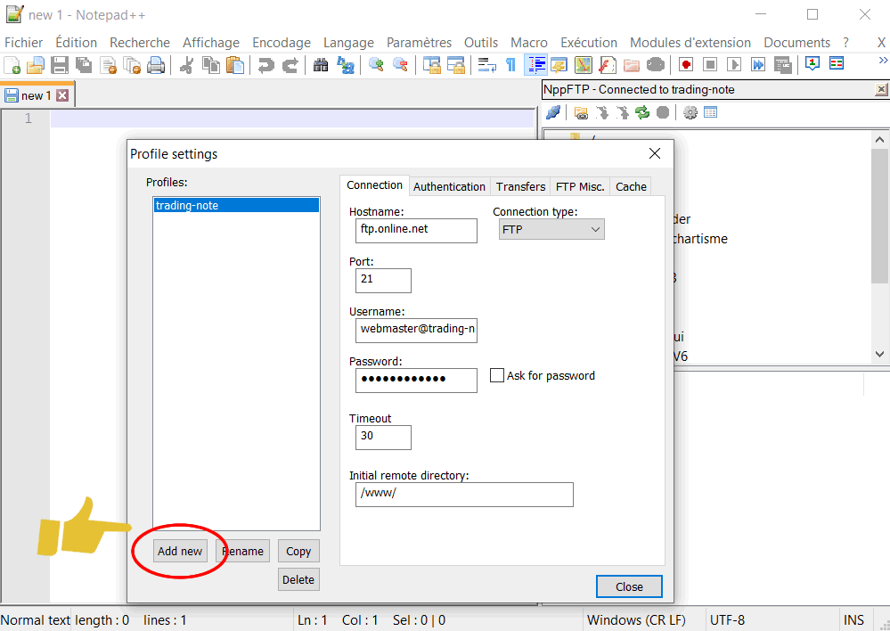Open the Recherche menu
The height and width of the screenshot is (631, 890).
140,43
